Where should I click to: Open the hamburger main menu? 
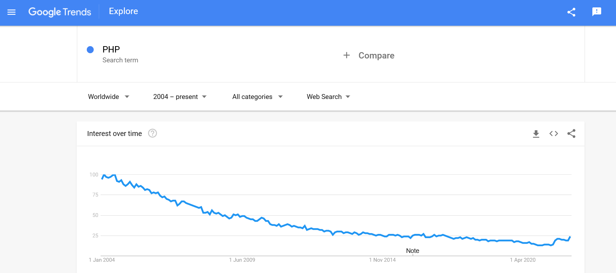pyautogui.click(x=12, y=12)
